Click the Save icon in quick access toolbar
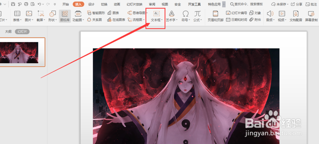This screenshot has height=144, width=319. tap(13, 4)
